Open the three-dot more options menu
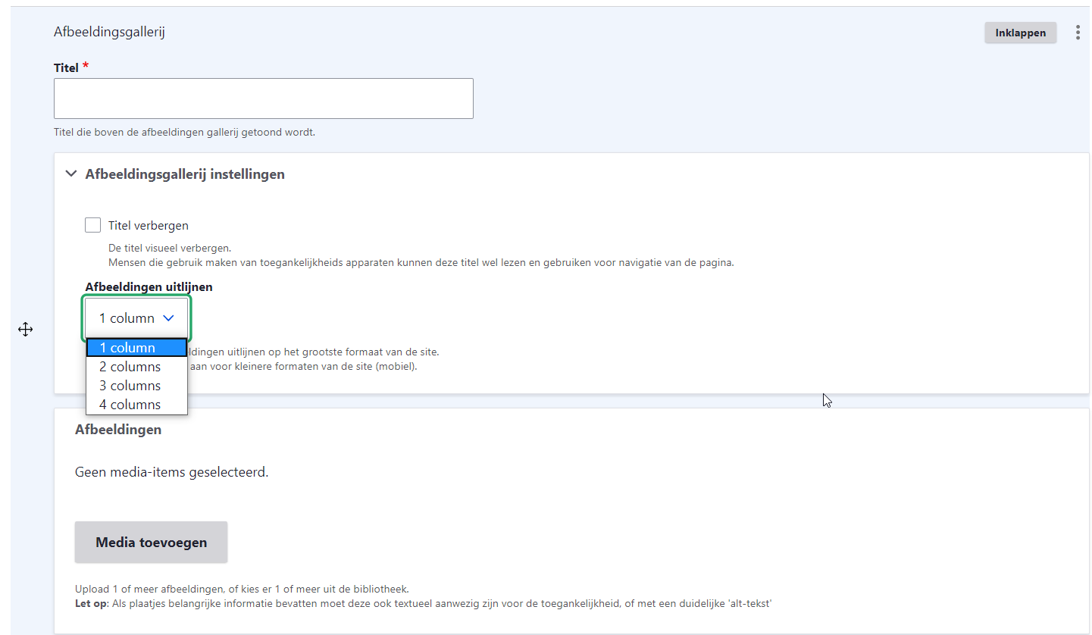The height and width of the screenshot is (635, 1092). pos(1078,33)
